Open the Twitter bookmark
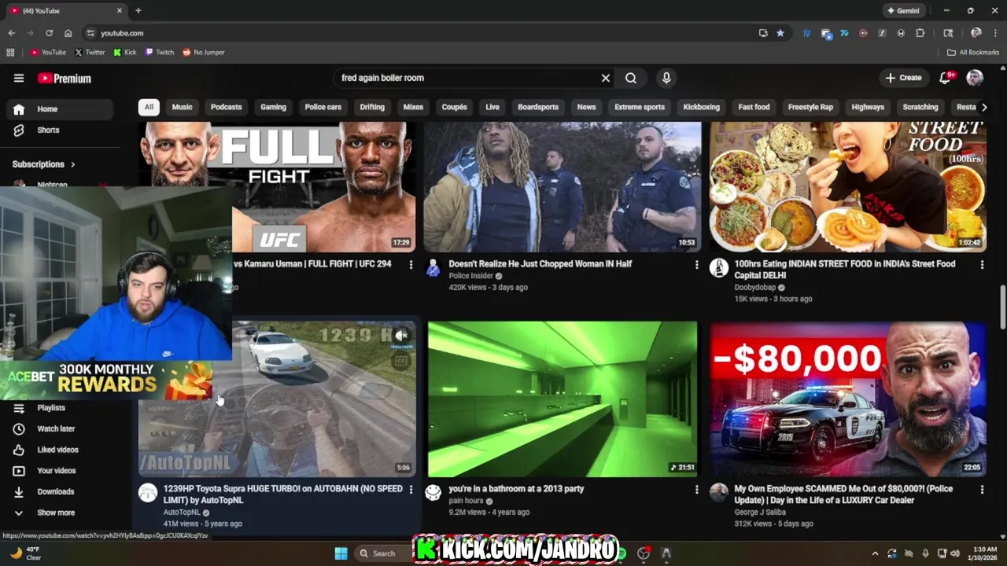This screenshot has height=566, width=1007. click(90, 53)
